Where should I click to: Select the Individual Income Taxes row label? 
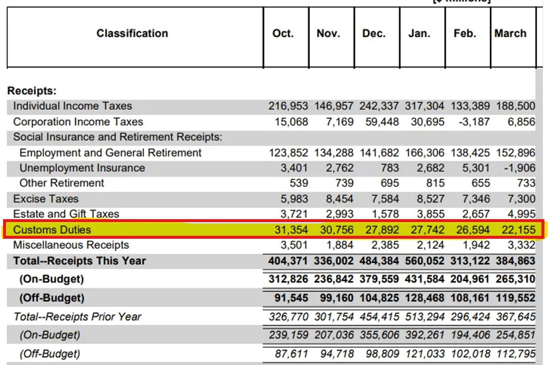tap(72, 106)
